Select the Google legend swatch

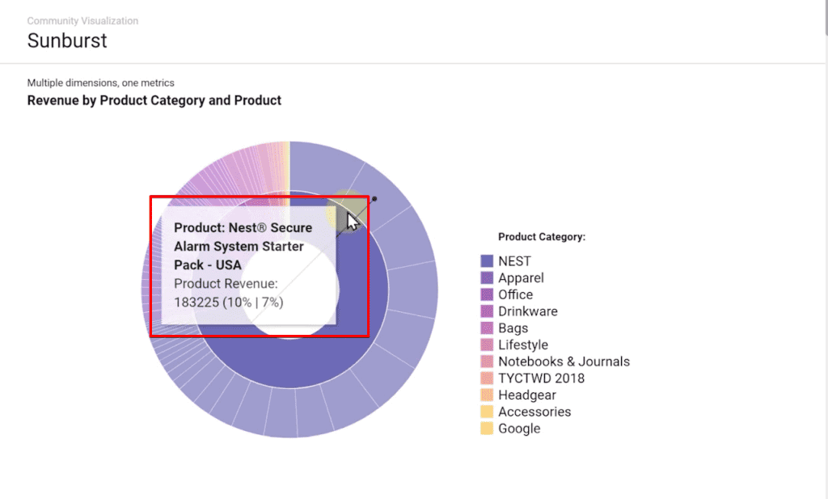[486, 429]
